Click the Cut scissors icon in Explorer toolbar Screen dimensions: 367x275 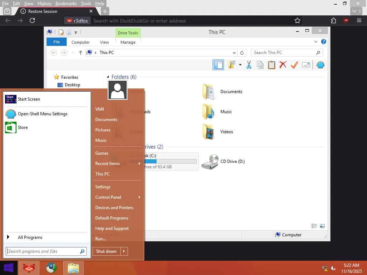(x=249, y=65)
